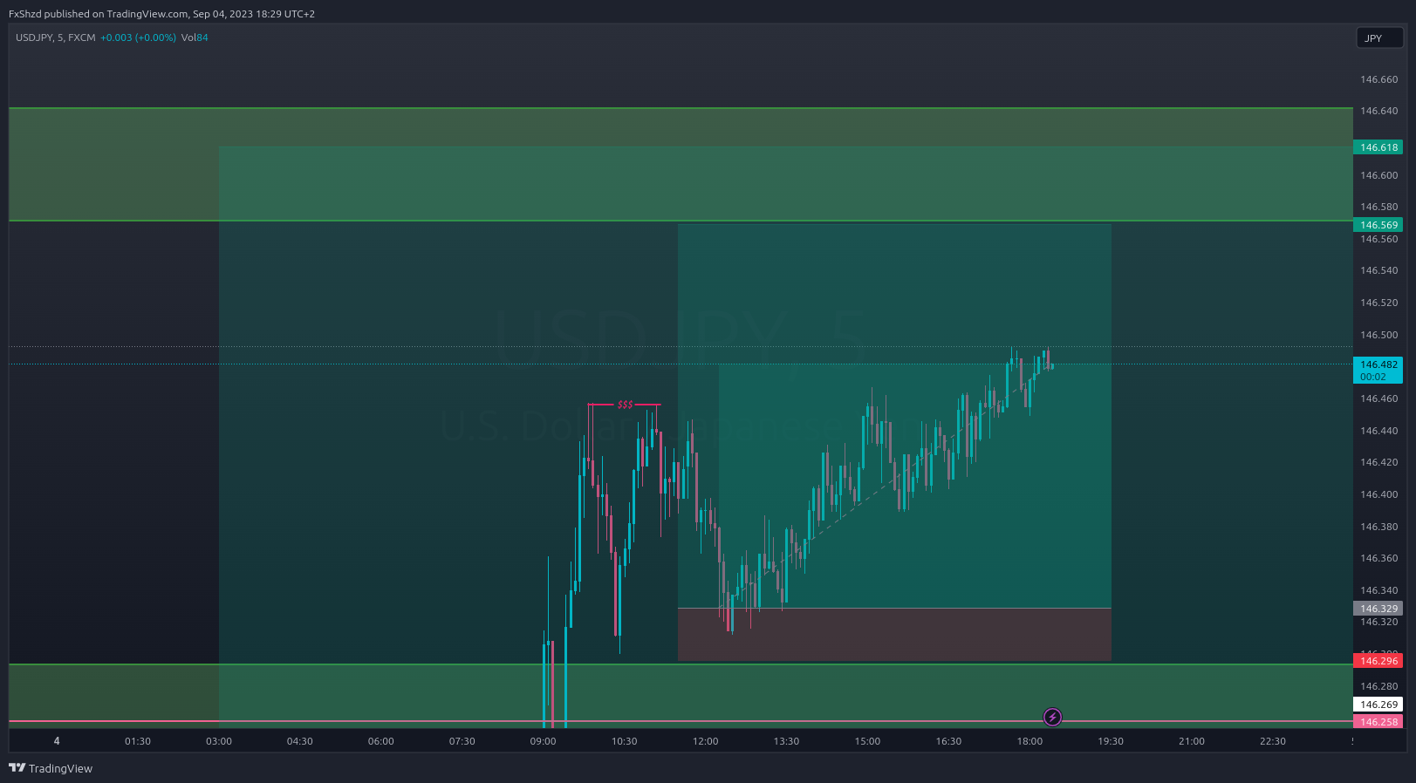
Task: Click the 18:00 time axis label
Action: pos(1030,741)
